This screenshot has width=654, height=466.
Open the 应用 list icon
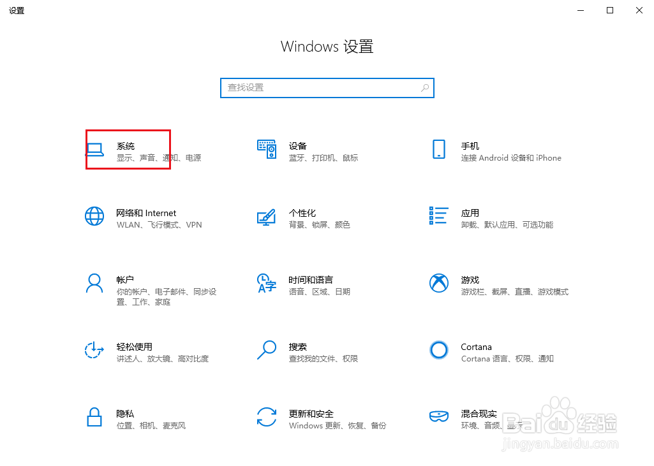pyautogui.click(x=439, y=215)
